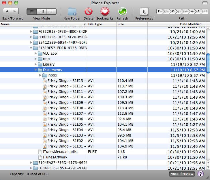Click the scrollbar down arrow

[x=208, y=167]
